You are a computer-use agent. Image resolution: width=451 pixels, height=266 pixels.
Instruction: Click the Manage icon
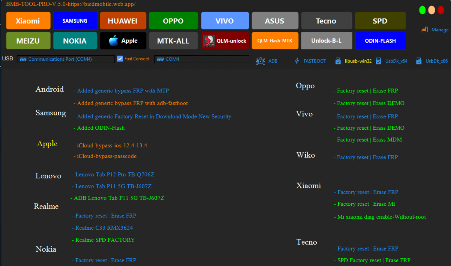click(425, 30)
